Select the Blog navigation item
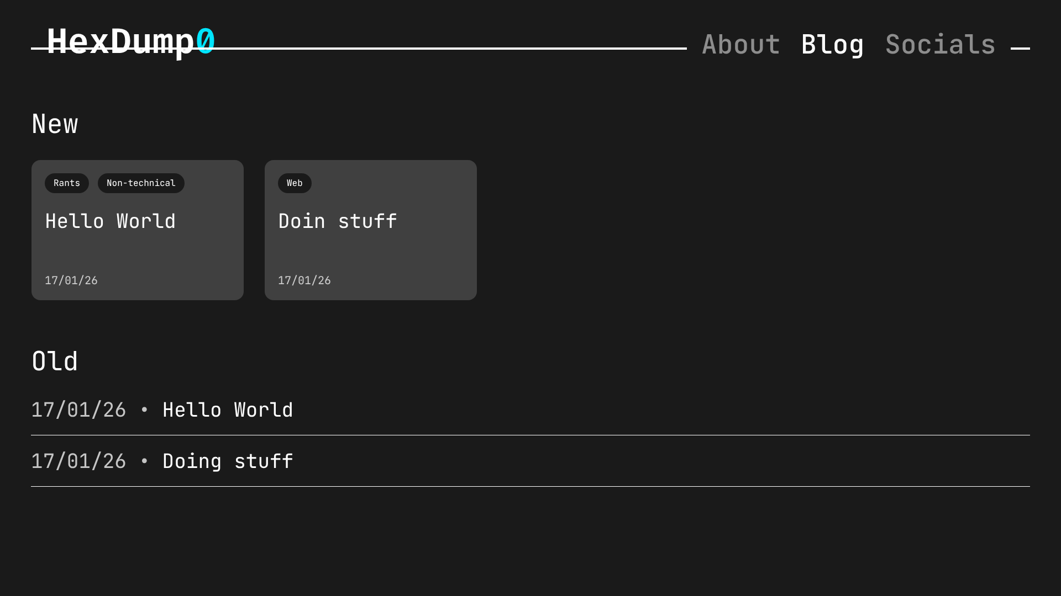Image resolution: width=1061 pixels, height=596 pixels. 832,45
